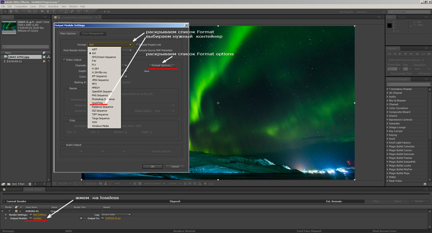The width and height of the screenshot is (432, 233).
Task: Expand the Render Settings disclosure triangle
Action: [6, 215]
